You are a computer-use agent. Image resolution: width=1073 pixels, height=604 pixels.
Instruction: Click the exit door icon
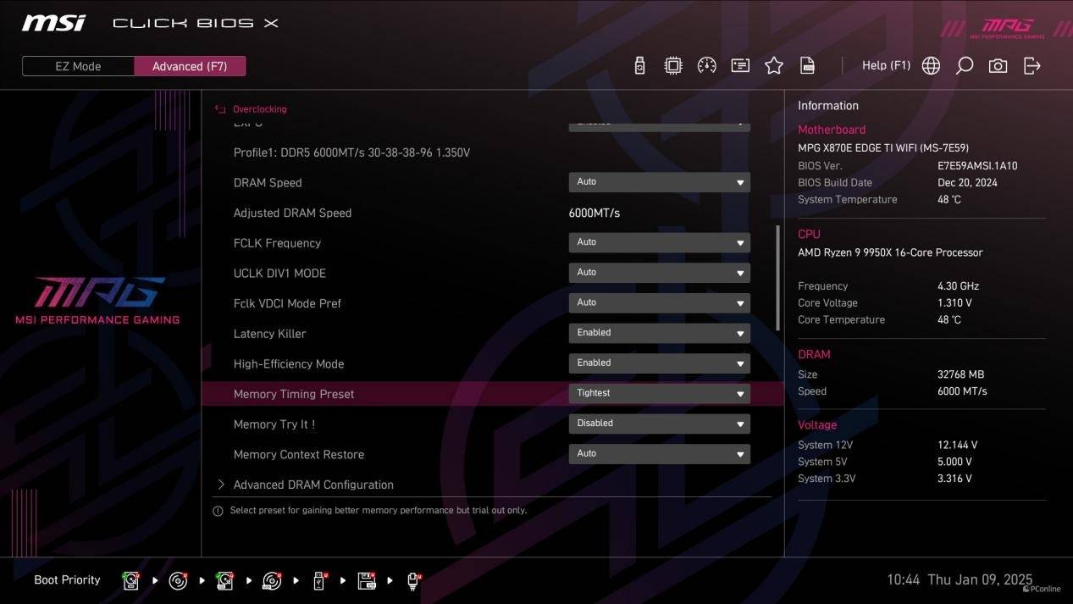pyautogui.click(x=1032, y=66)
